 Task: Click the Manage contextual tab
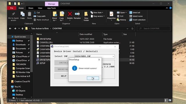[52, 4]
